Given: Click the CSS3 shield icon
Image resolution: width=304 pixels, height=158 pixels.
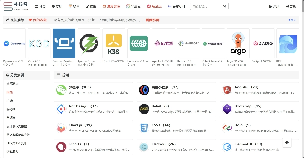Looking at the screenshot, I should coord(144,128).
